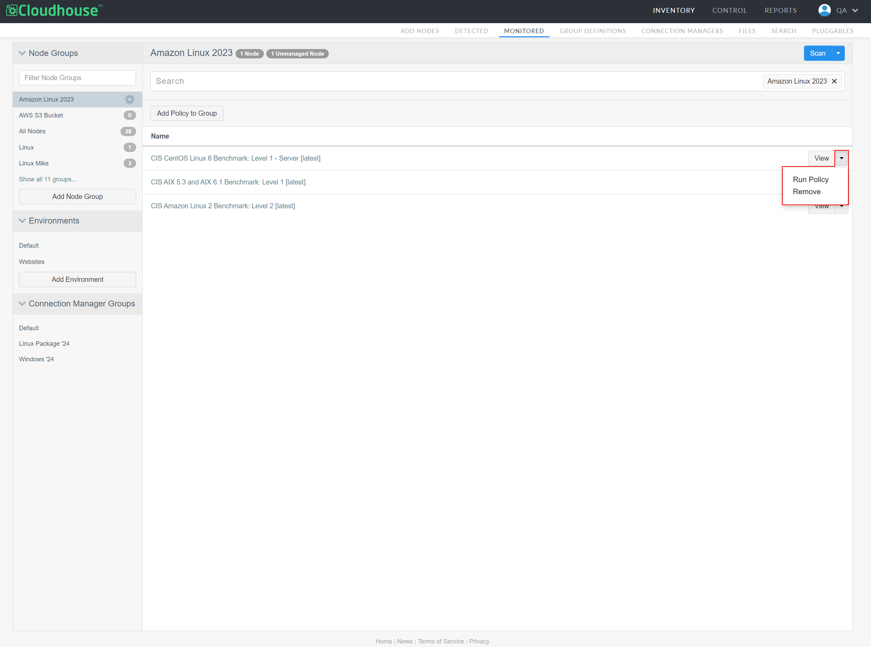Open the Connection Managers tab
This screenshot has width=871, height=647.
coord(682,31)
